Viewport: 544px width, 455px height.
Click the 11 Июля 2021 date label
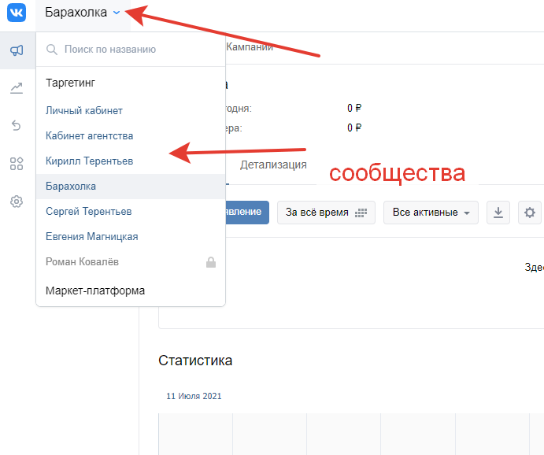pyautogui.click(x=194, y=396)
